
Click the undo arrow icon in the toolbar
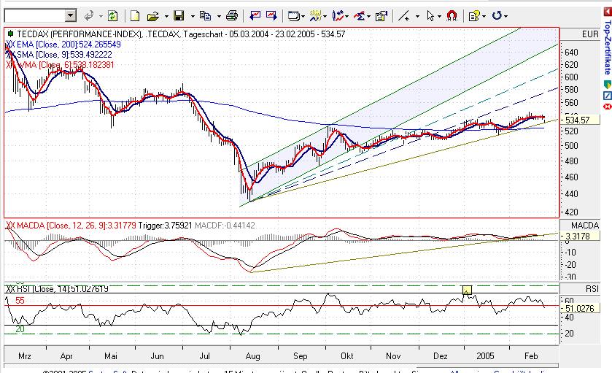(89, 16)
